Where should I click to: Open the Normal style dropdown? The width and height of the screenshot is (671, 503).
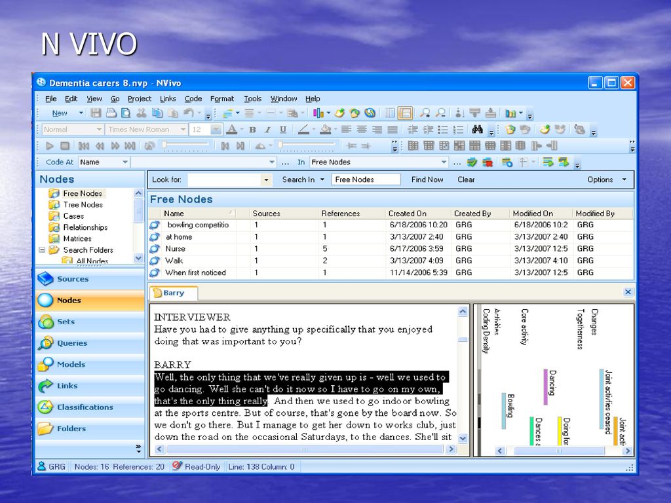(x=99, y=130)
